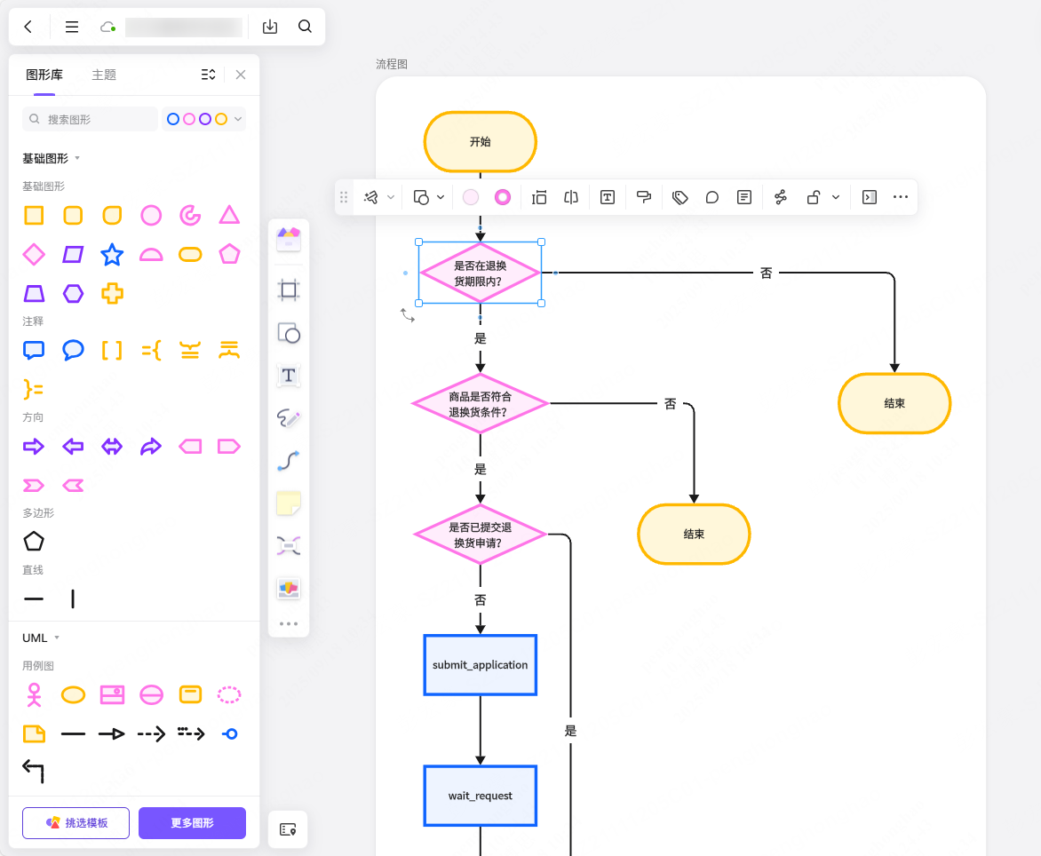Screen dimensions: 1041x856
Task: Pick the UML dashed arrow connector
Action: click(x=151, y=733)
